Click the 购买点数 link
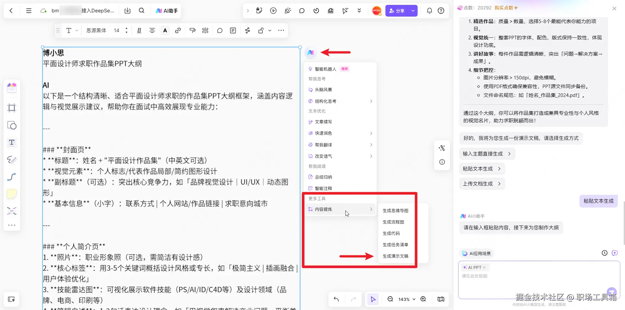 click(x=506, y=8)
